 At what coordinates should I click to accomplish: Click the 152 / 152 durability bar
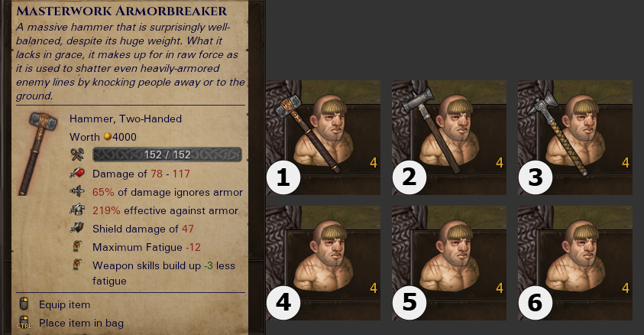[x=167, y=154]
